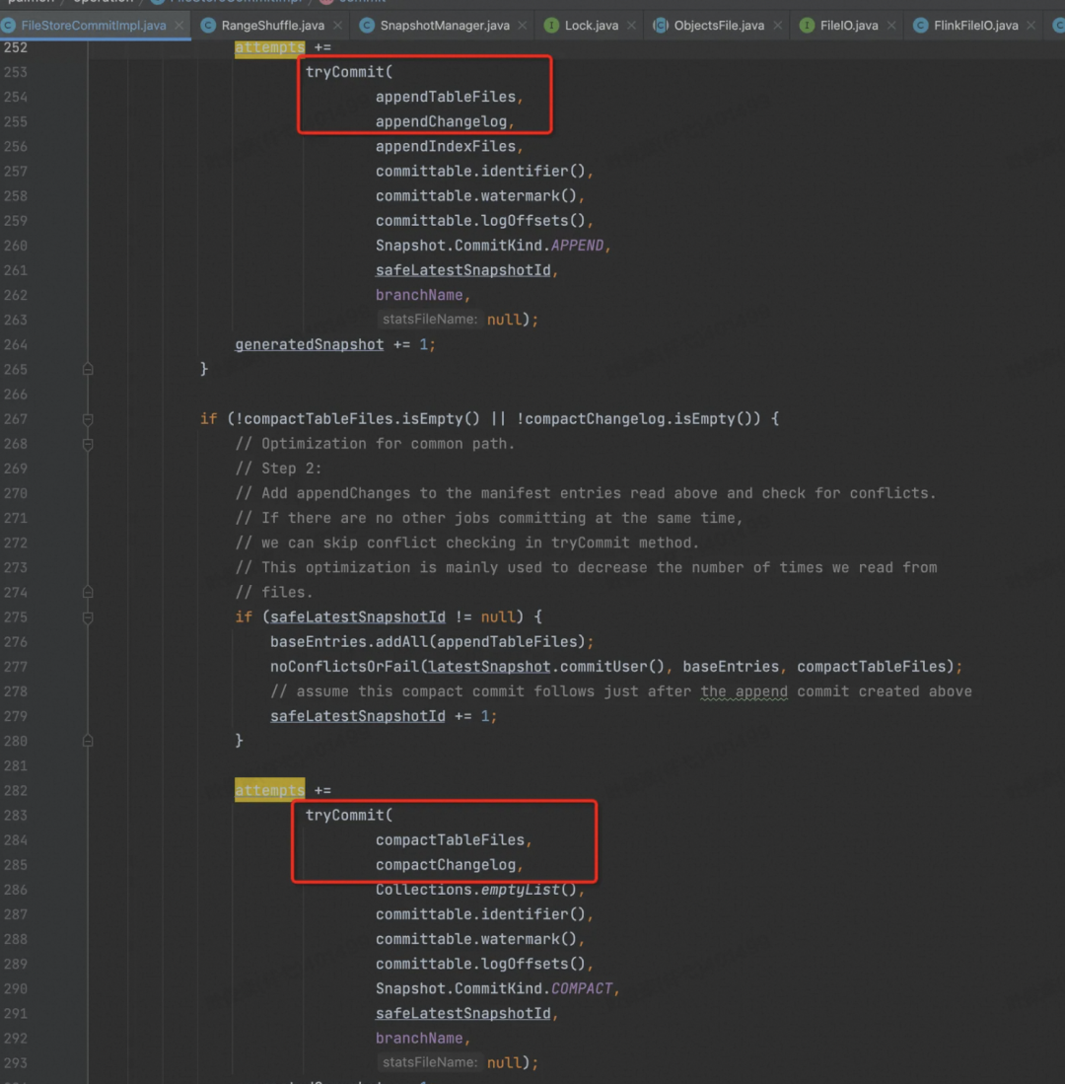Click the safeLatestSnapshotId variable on line 261

(462, 270)
